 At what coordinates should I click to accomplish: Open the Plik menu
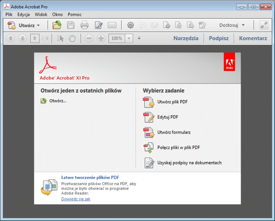pos(9,14)
